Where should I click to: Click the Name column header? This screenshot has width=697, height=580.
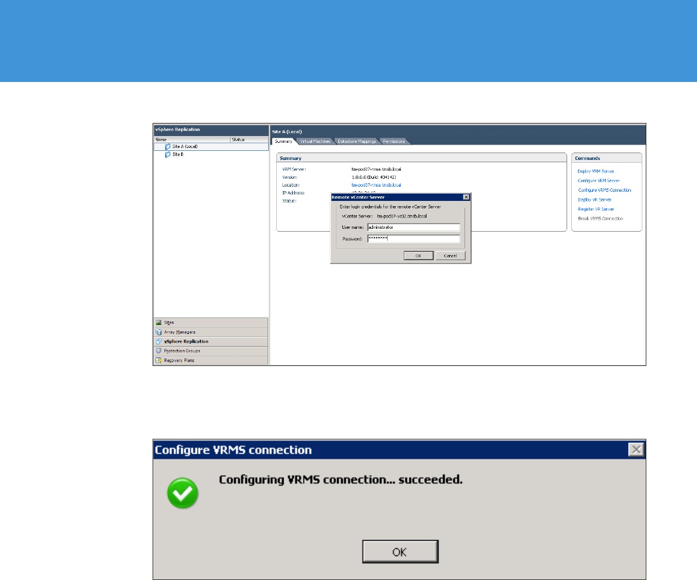(x=192, y=139)
